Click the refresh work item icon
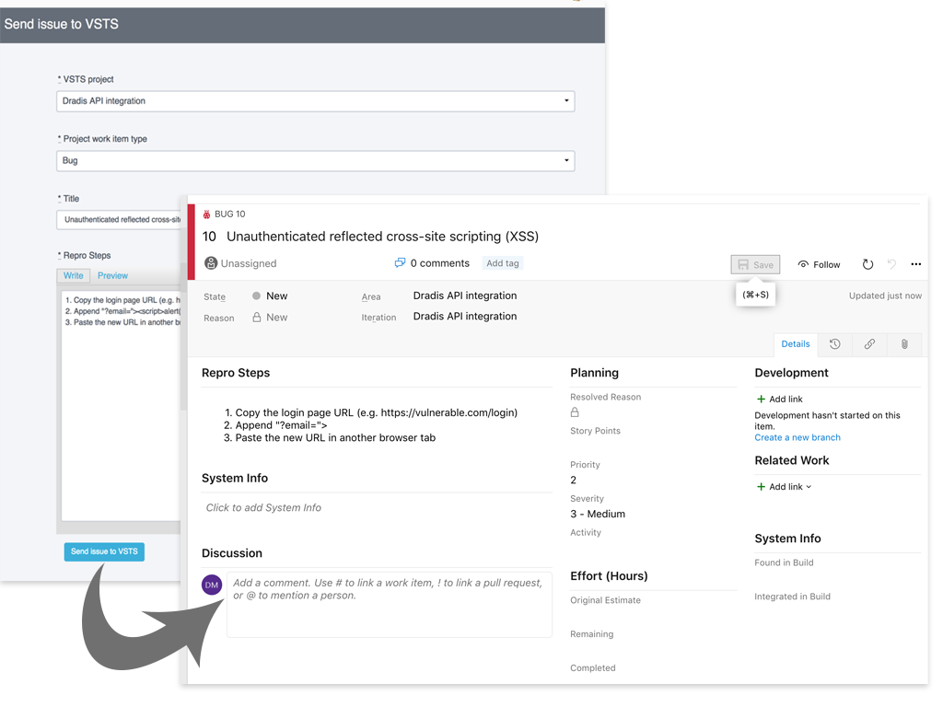The image size is (943, 707). pyautogui.click(x=867, y=264)
